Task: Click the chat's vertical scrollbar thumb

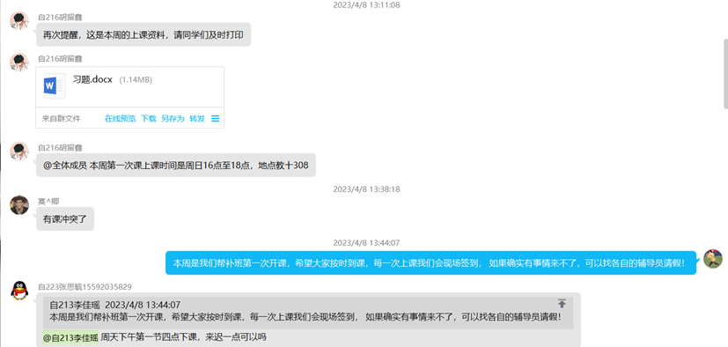Action: (725, 74)
